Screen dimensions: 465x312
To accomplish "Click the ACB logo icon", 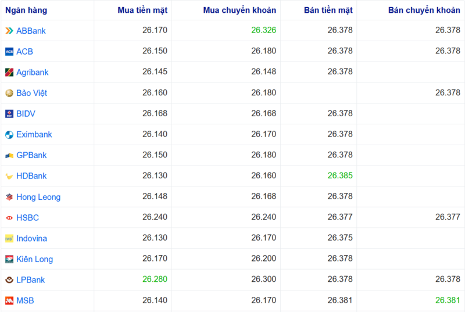I will pos(9,52).
